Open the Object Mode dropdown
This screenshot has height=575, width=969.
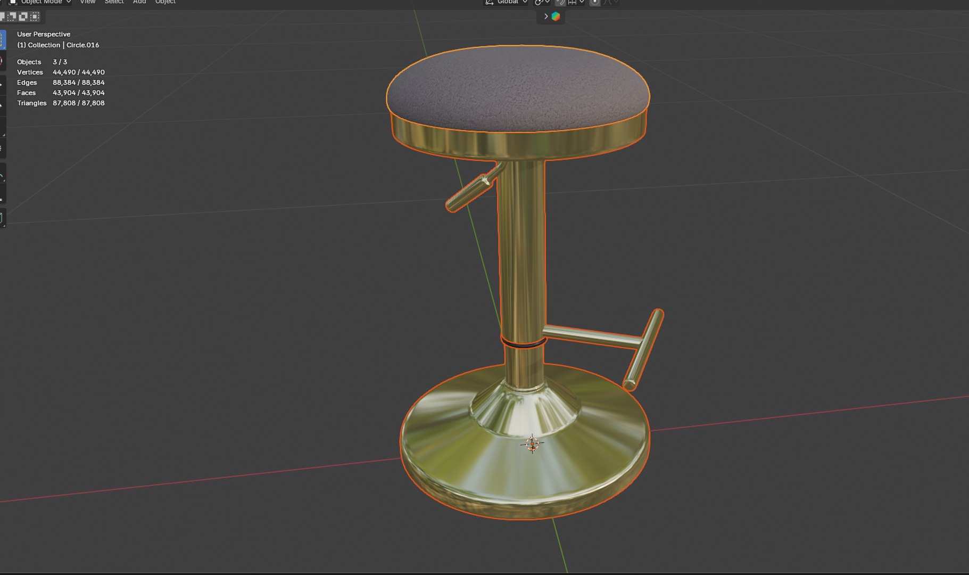point(39,2)
